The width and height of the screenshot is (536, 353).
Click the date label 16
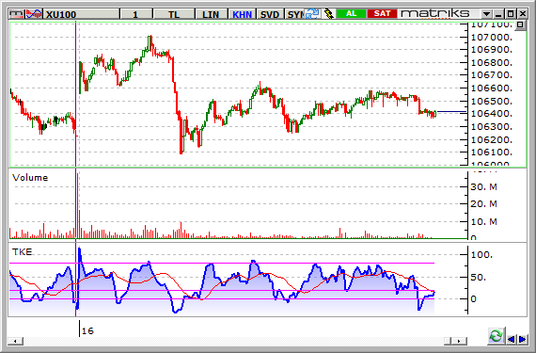point(87,331)
